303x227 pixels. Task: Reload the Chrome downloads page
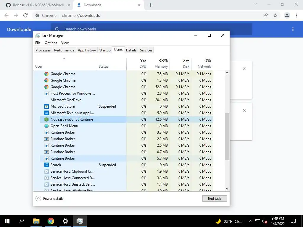point(25,15)
